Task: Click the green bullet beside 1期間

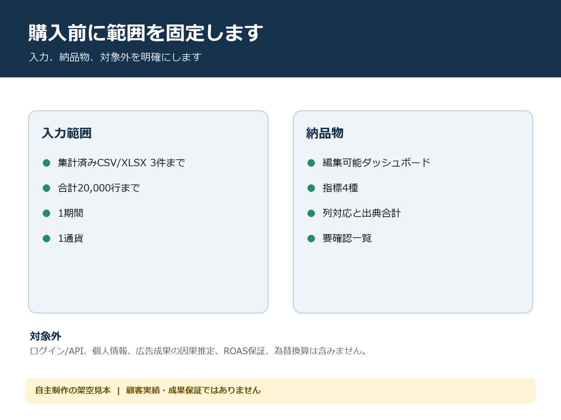Action: pos(46,213)
